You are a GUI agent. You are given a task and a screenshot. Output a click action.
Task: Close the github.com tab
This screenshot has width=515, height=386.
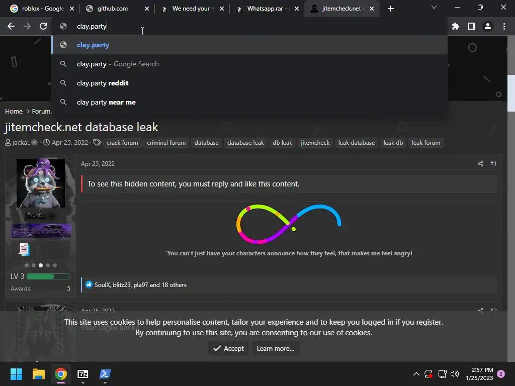[x=147, y=9]
